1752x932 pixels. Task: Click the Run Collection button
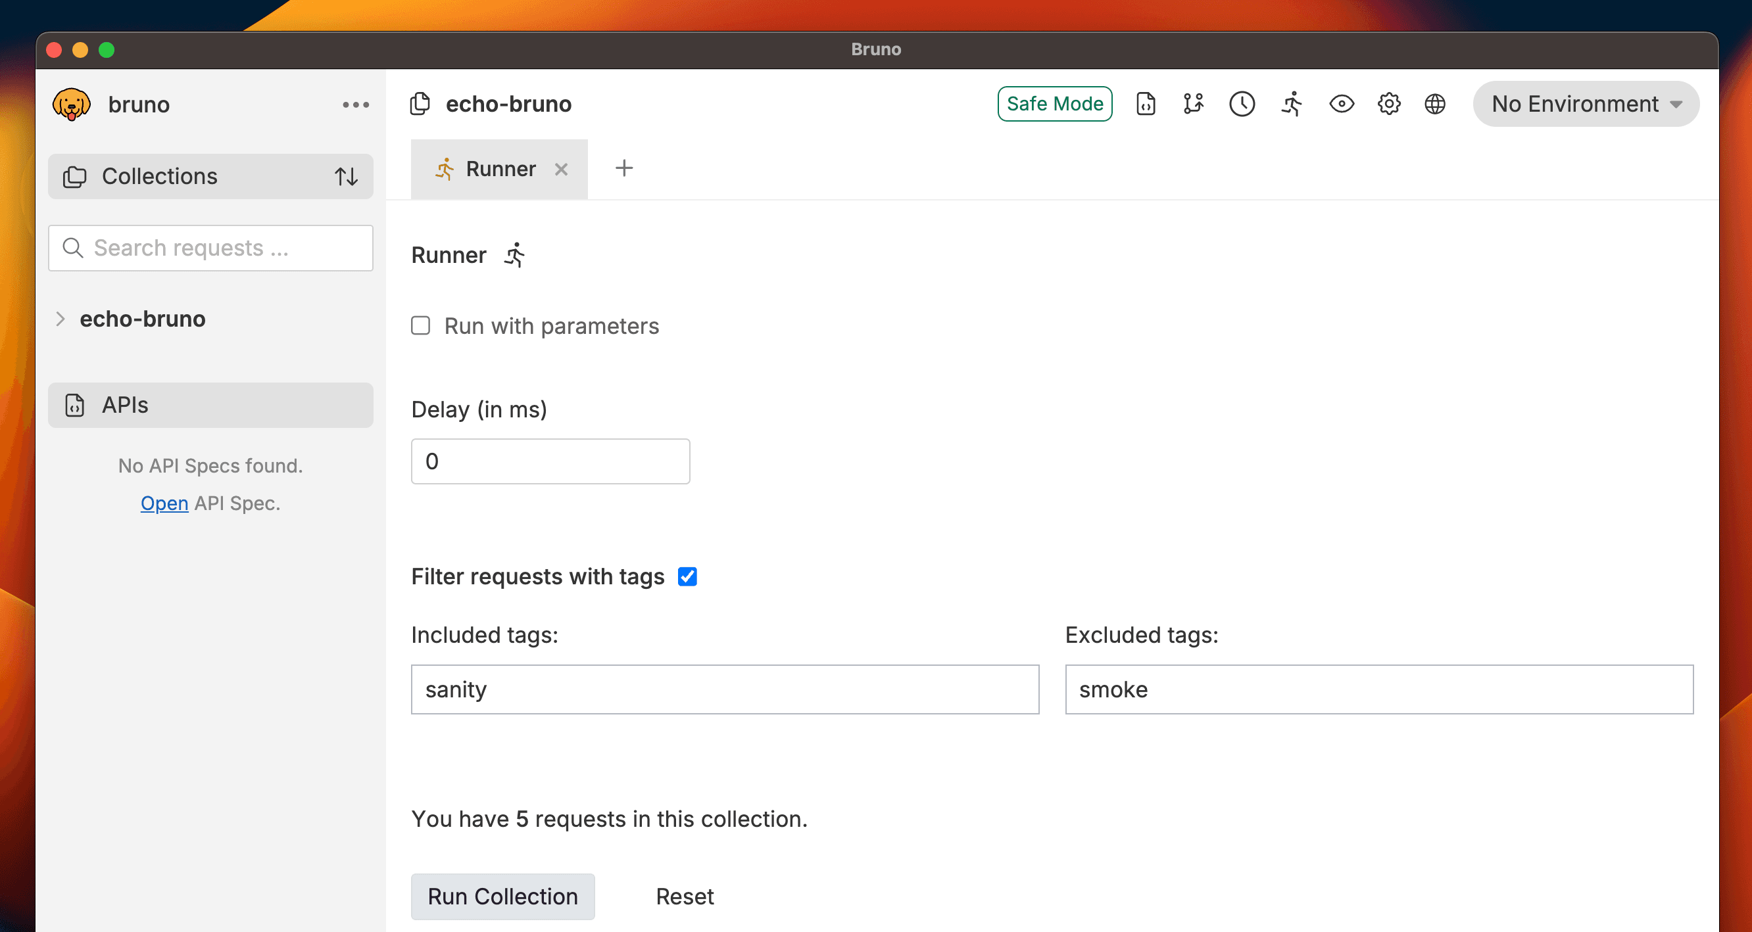click(502, 896)
